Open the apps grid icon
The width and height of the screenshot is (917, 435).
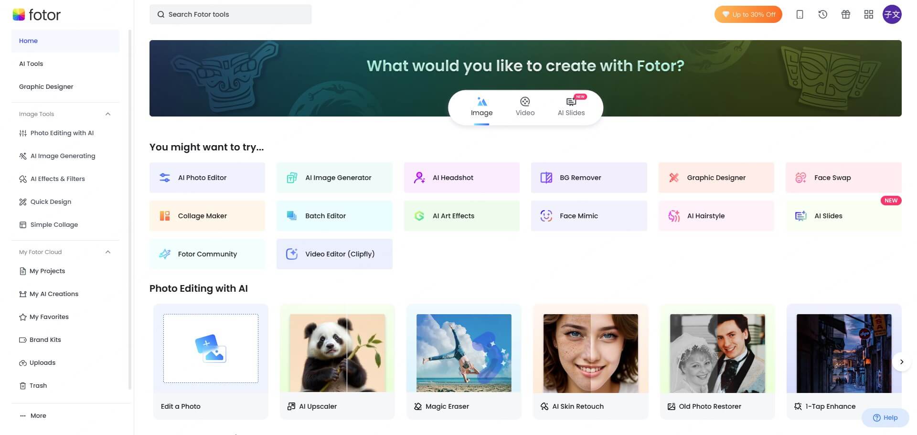(868, 14)
